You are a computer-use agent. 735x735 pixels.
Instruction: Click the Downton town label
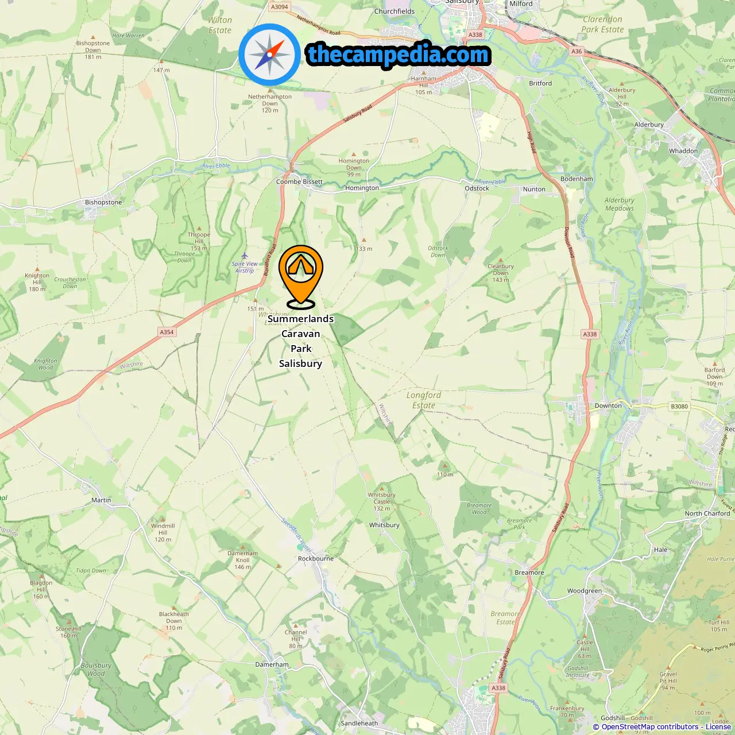(x=608, y=405)
